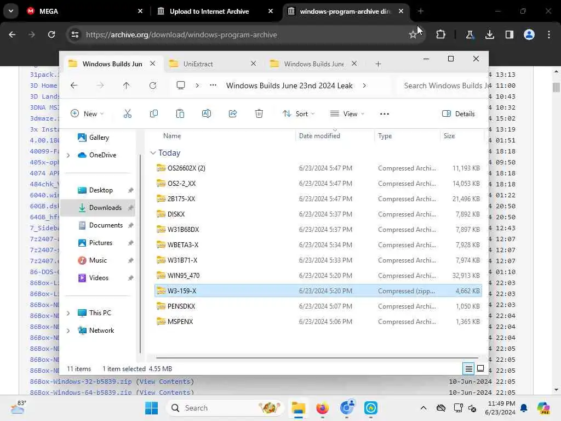Open the address bar ellipsis breadcrumb menu
The height and width of the screenshot is (421, 561).
click(213, 85)
